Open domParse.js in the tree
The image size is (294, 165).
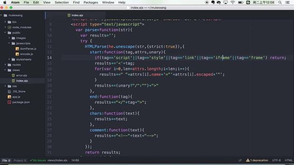28,49
